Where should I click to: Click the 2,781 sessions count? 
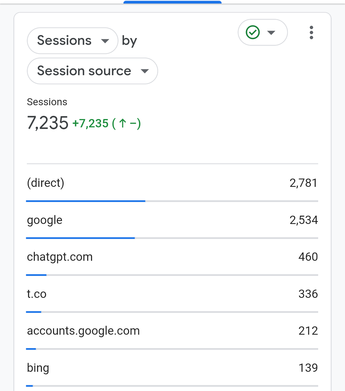pyautogui.click(x=303, y=183)
